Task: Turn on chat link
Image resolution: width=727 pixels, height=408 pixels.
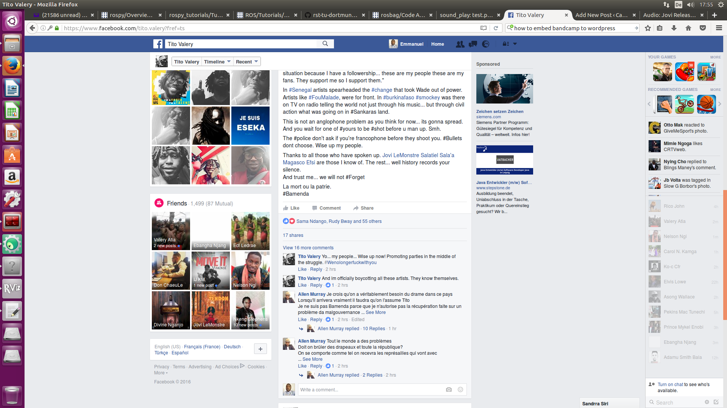Action: [670, 384]
